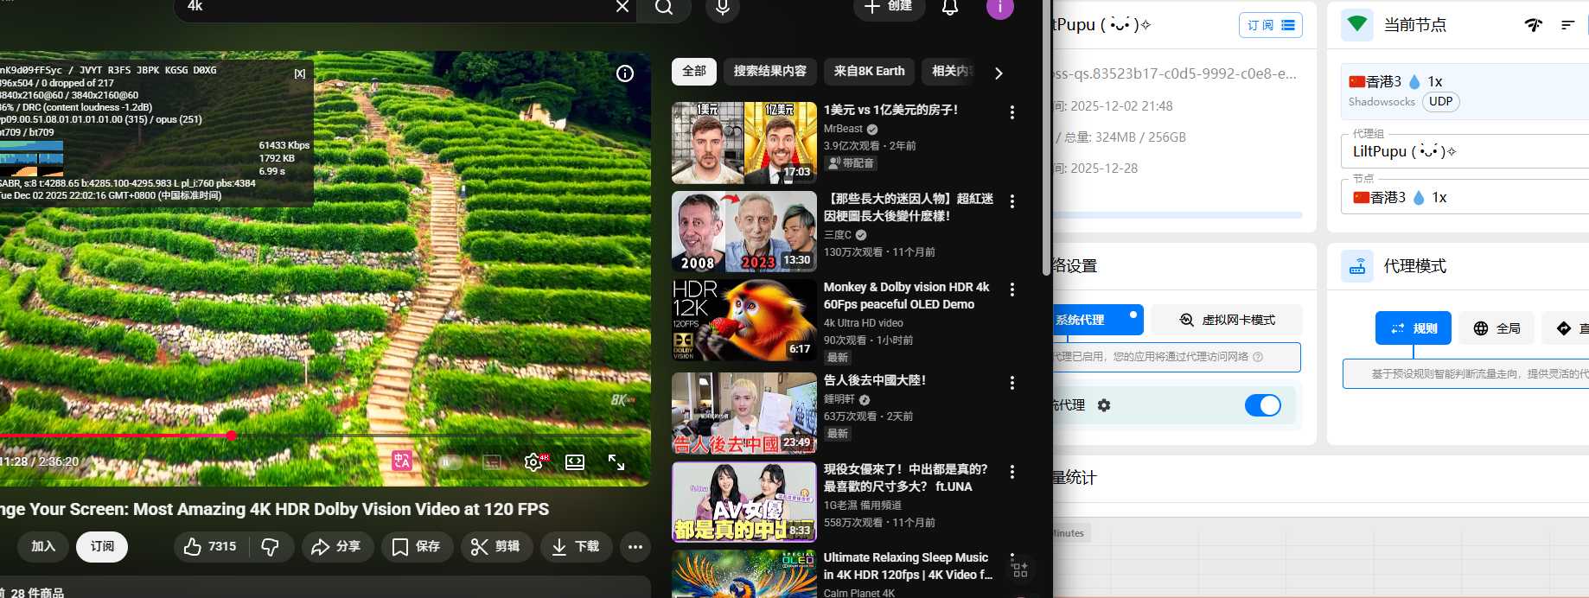The image size is (1589, 598).
Task: Click the pink translate icon on player
Action: click(402, 461)
